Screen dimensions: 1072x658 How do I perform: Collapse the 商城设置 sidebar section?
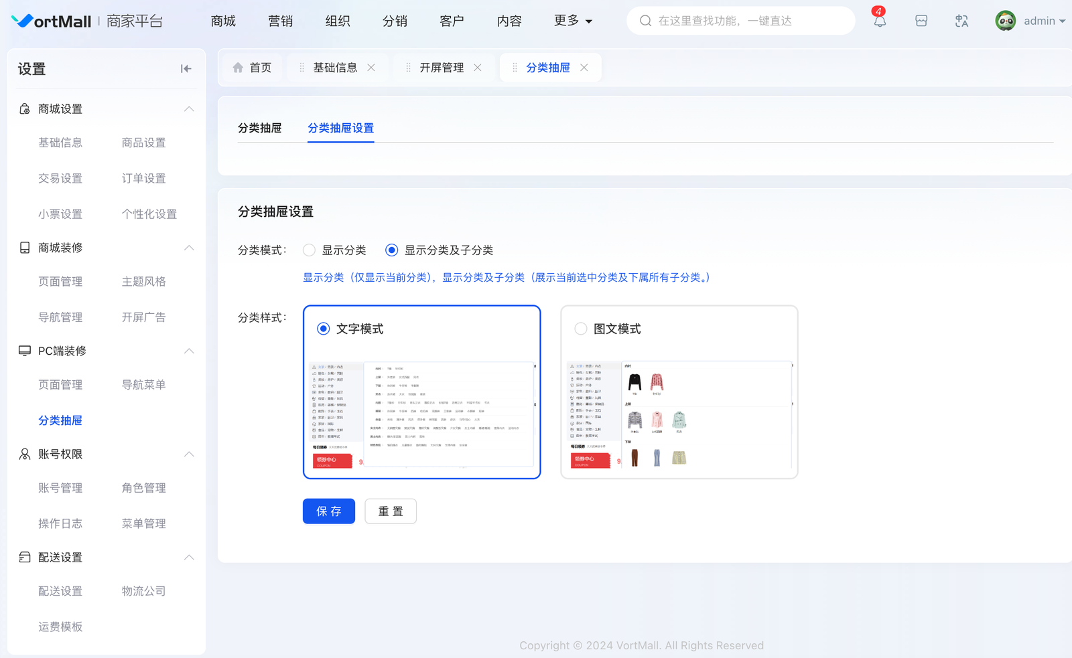coord(189,109)
